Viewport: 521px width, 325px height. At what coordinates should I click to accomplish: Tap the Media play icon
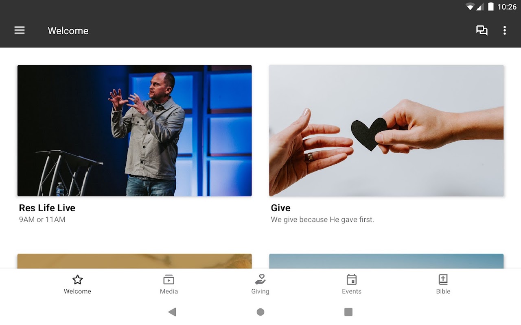pos(169,279)
